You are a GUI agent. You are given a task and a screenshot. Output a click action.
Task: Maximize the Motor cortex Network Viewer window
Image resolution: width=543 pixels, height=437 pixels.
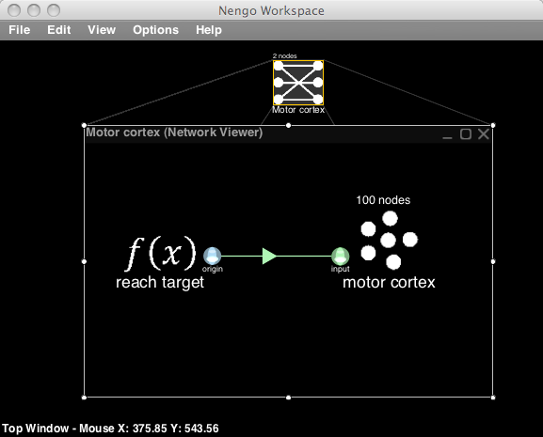pyautogui.click(x=466, y=134)
